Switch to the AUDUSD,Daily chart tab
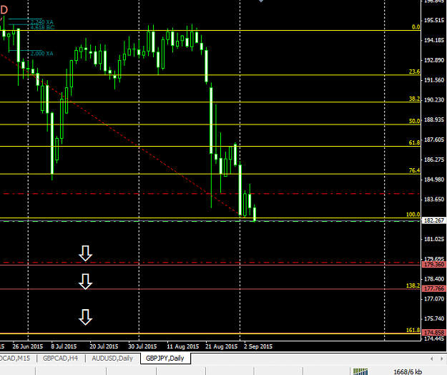The width and height of the screenshot is (447, 375). [112, 358]
